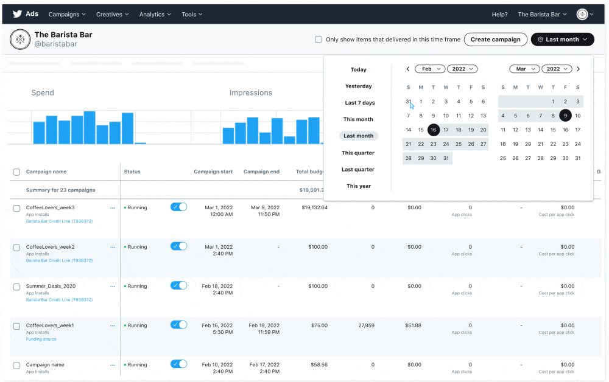Toggle CoffeeLovers_week1 campaign switch off
Screen dimensions: 609x382
pos(178,325)
